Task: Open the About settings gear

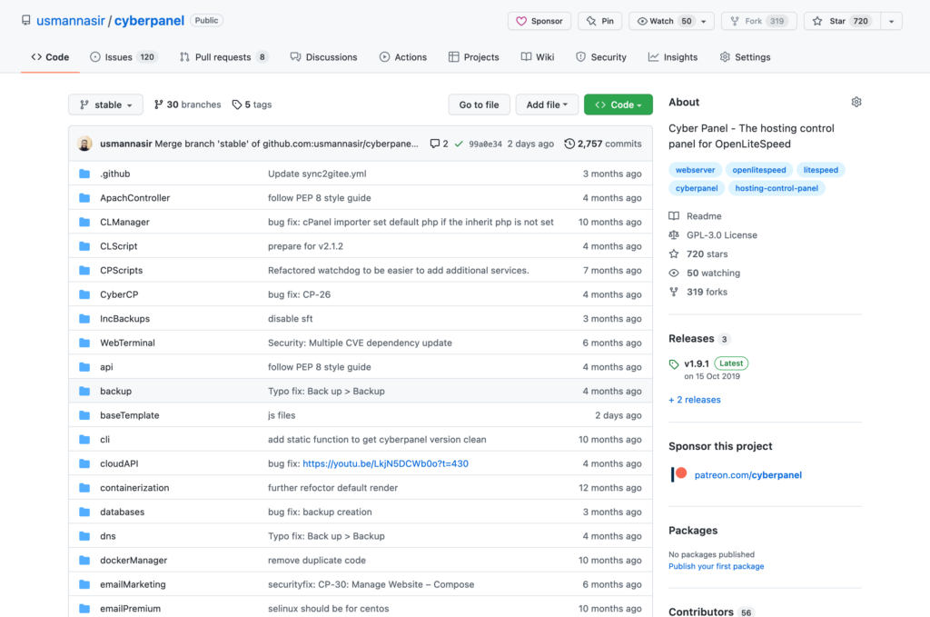Action: point(856,102)
